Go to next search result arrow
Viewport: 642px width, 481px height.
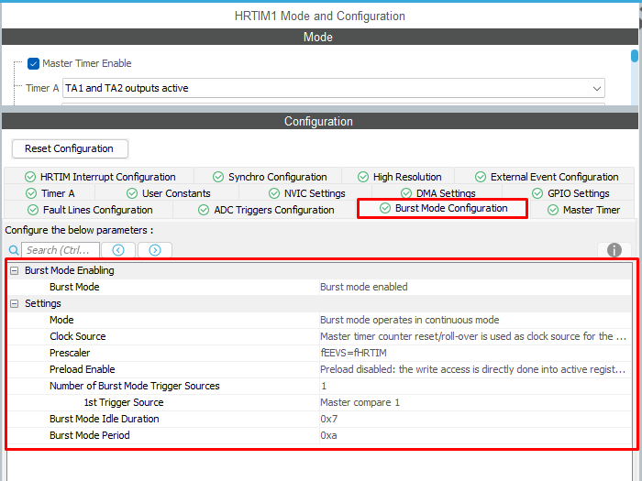point(155,250)
